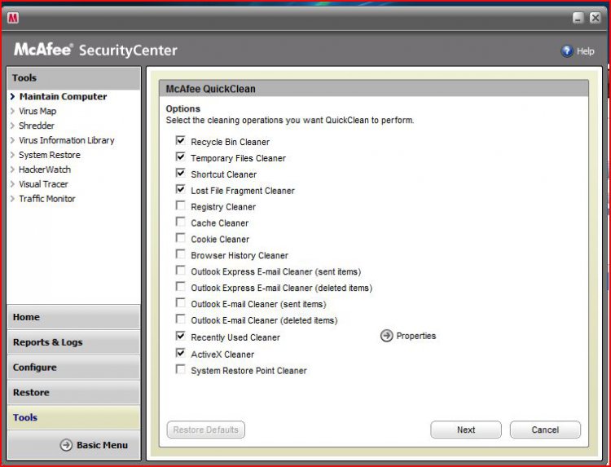This screenshot has width=611, height=467.
Task: Go to the Home section
Action: point(73,317)
